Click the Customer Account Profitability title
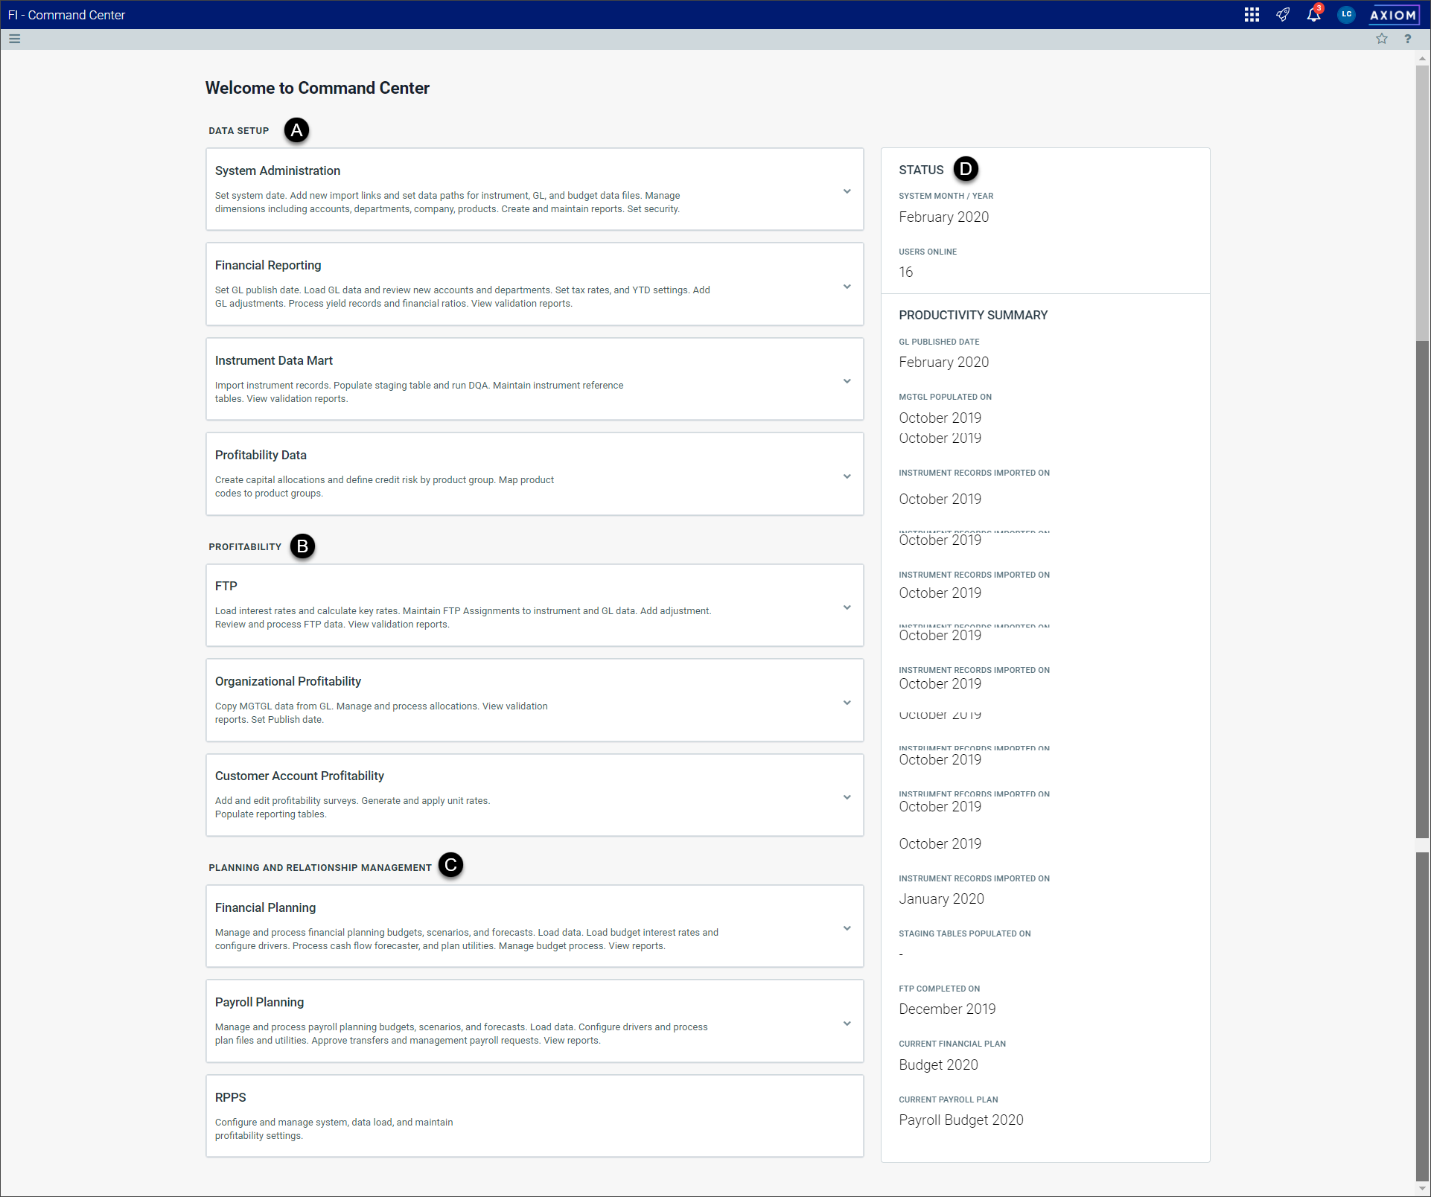The image size is (1431, 1197). click(299, 776)
